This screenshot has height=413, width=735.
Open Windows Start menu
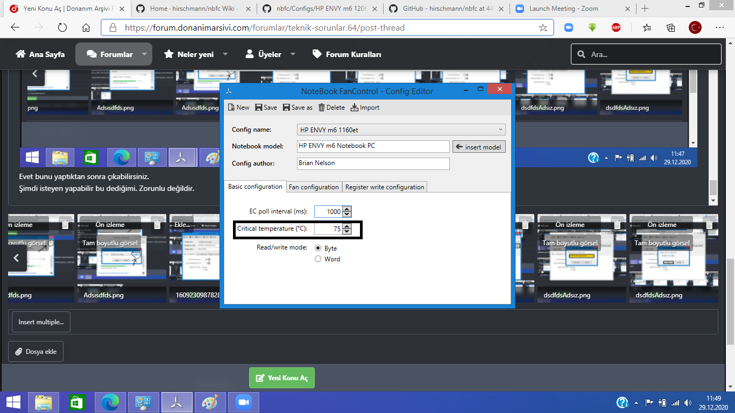coord(13,402)
